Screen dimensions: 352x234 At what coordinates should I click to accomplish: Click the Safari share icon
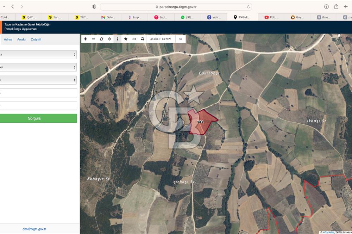coord(336,7)
